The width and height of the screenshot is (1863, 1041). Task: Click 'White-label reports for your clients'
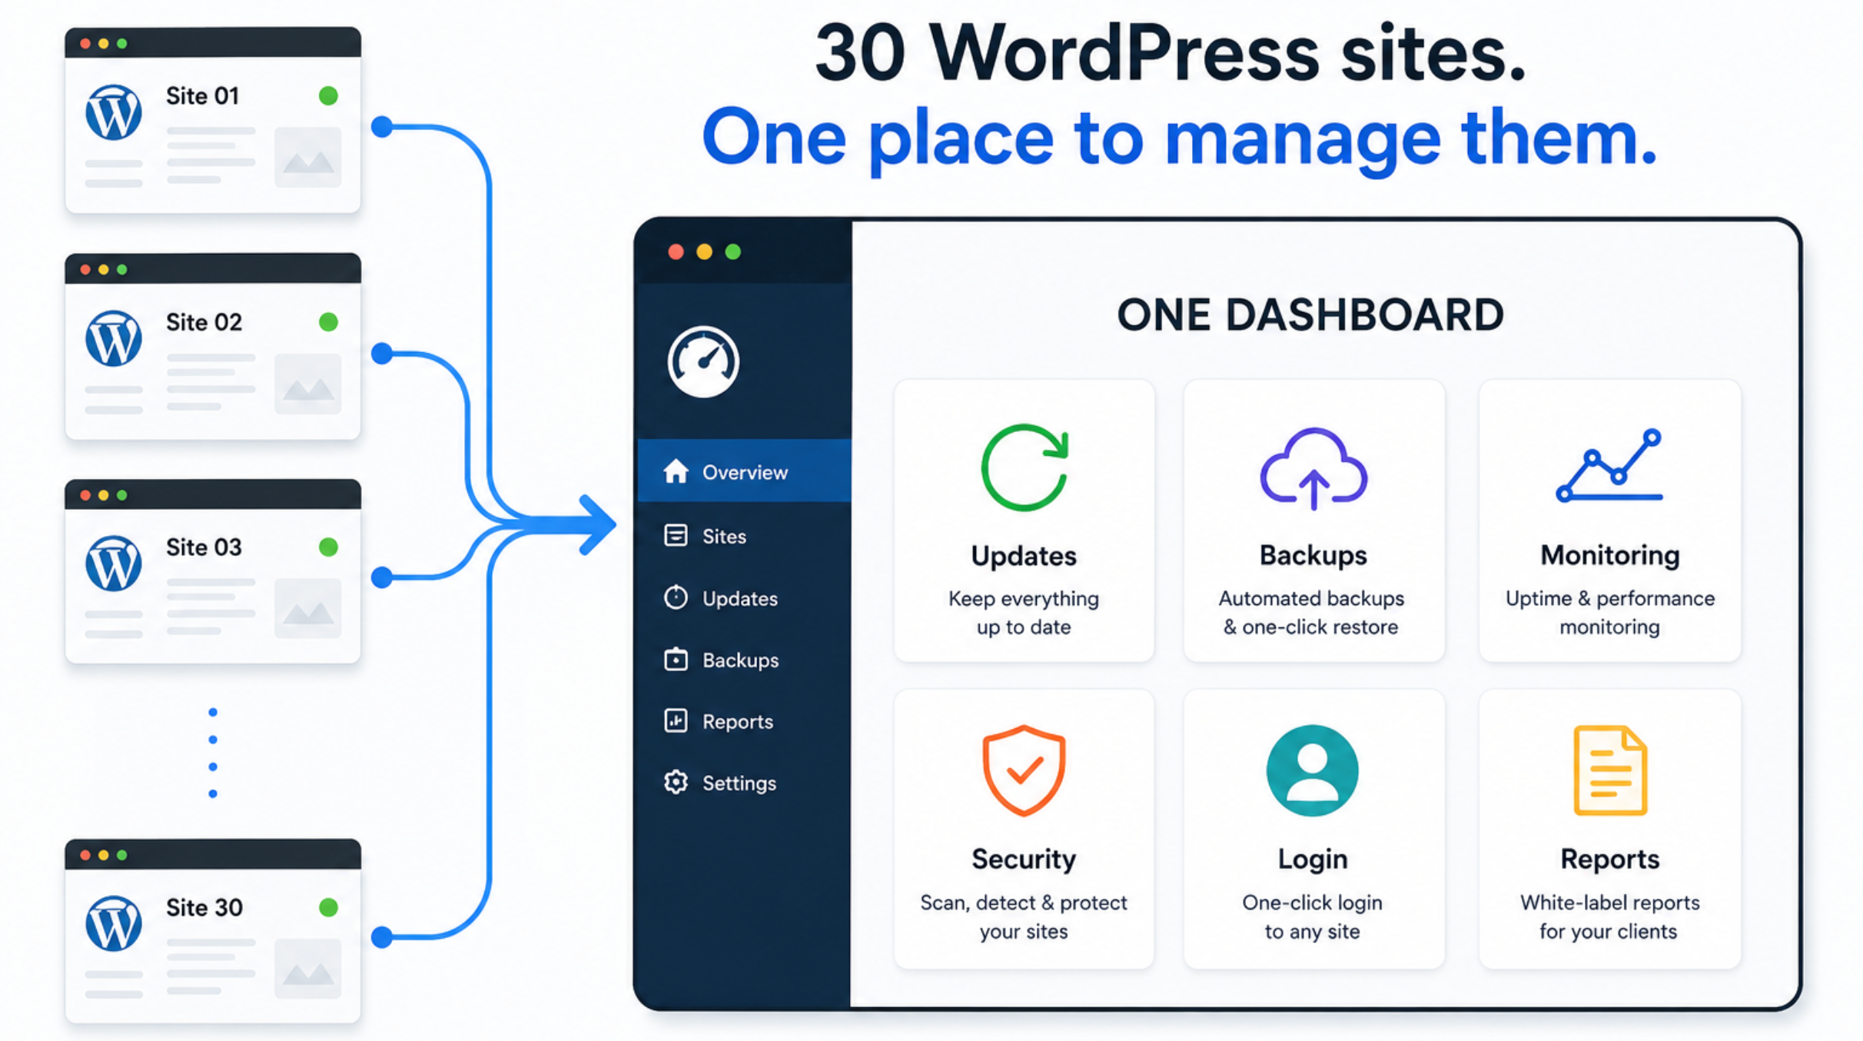(x=1609, y=916)
